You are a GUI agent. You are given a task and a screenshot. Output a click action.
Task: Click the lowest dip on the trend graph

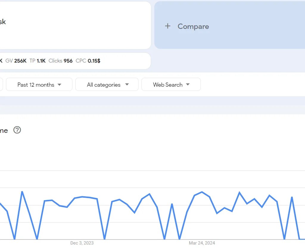tap(105, 238)
